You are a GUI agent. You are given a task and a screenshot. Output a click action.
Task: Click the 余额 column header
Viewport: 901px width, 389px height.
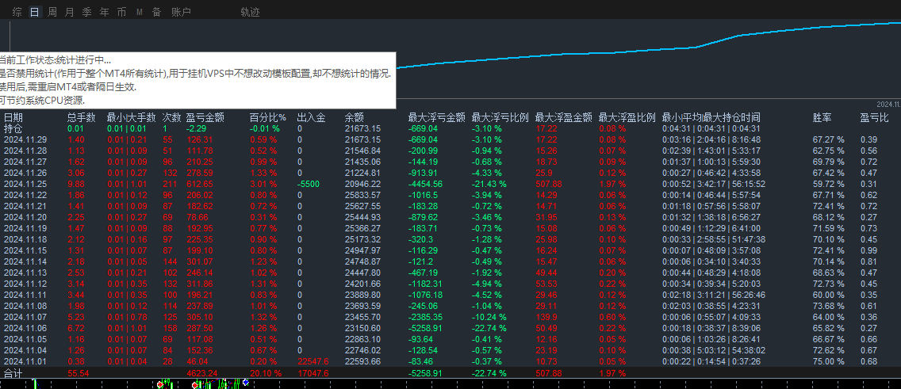tap(354, 117)
